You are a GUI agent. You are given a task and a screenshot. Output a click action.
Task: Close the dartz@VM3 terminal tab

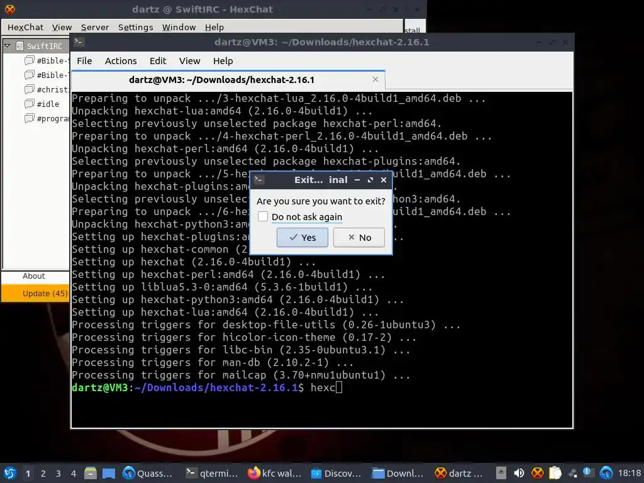pos(375,79)
